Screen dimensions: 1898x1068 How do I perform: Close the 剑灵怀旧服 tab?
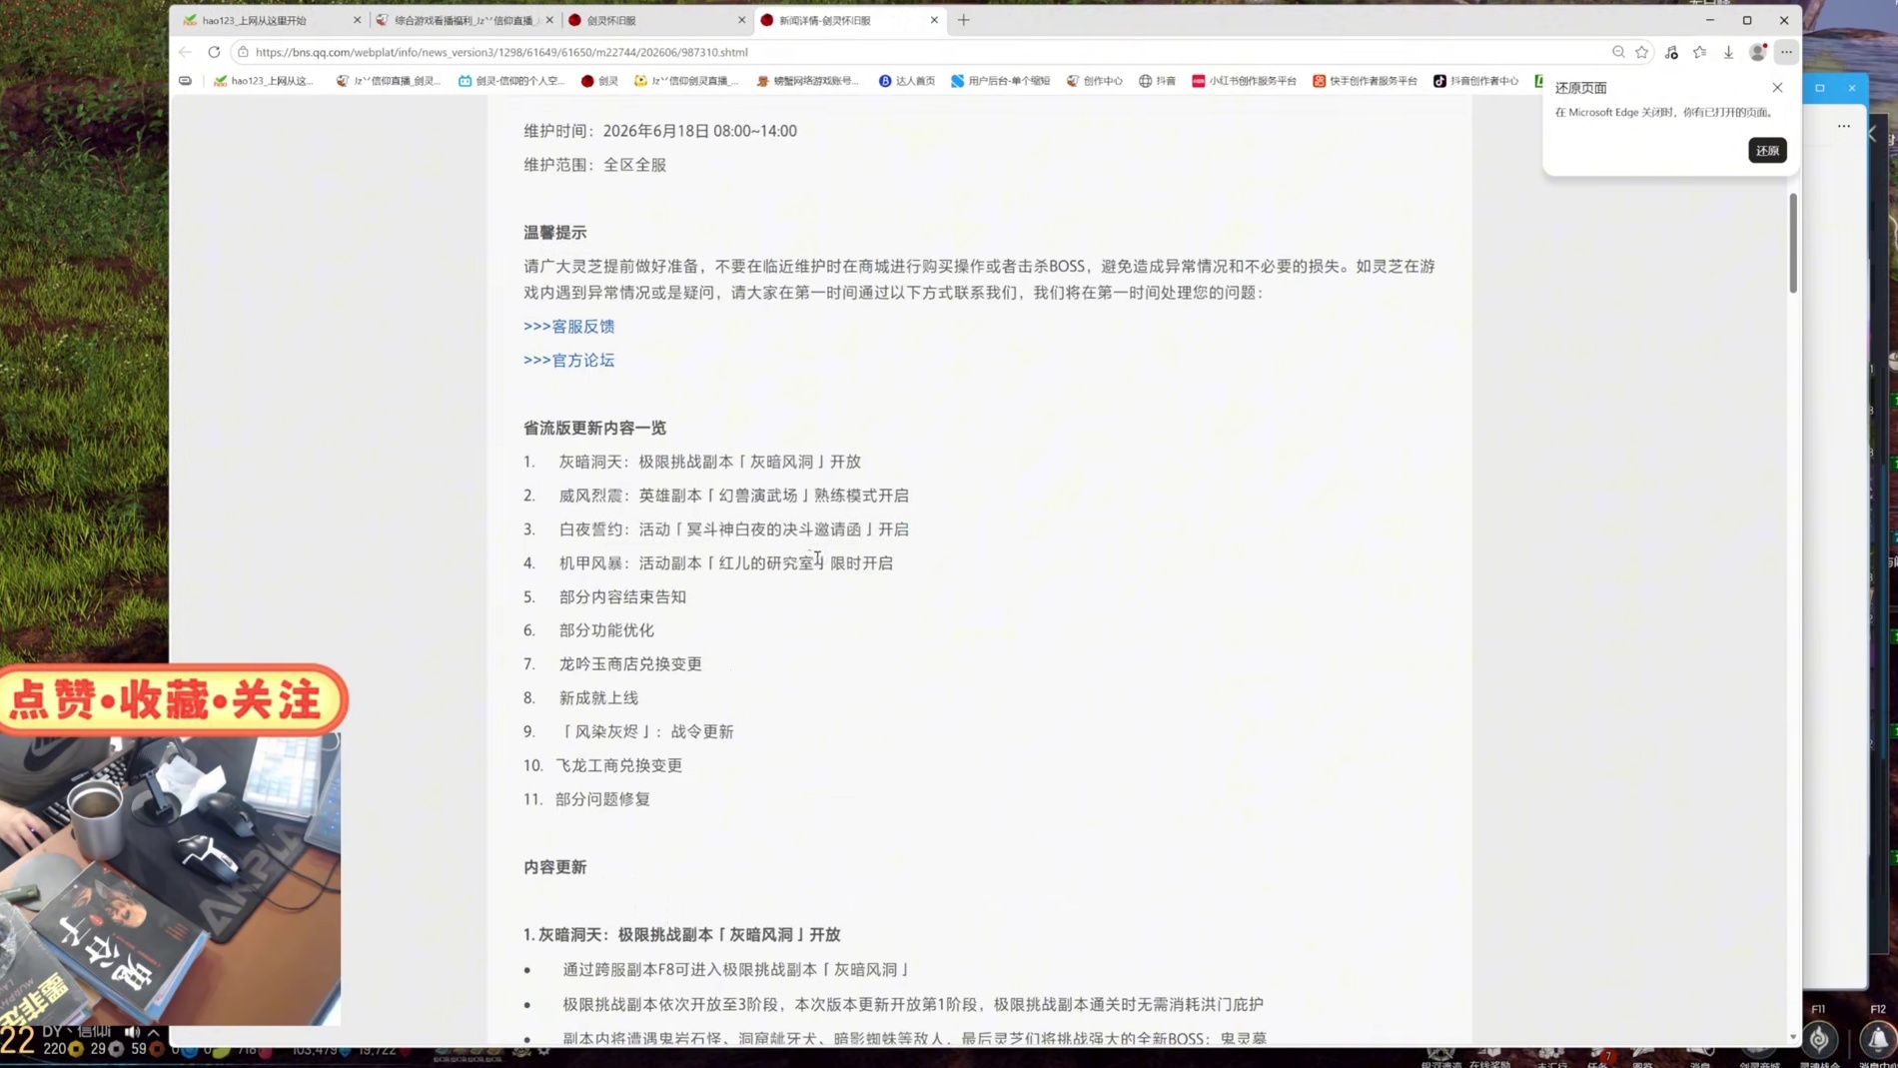(x=741, y=20)
